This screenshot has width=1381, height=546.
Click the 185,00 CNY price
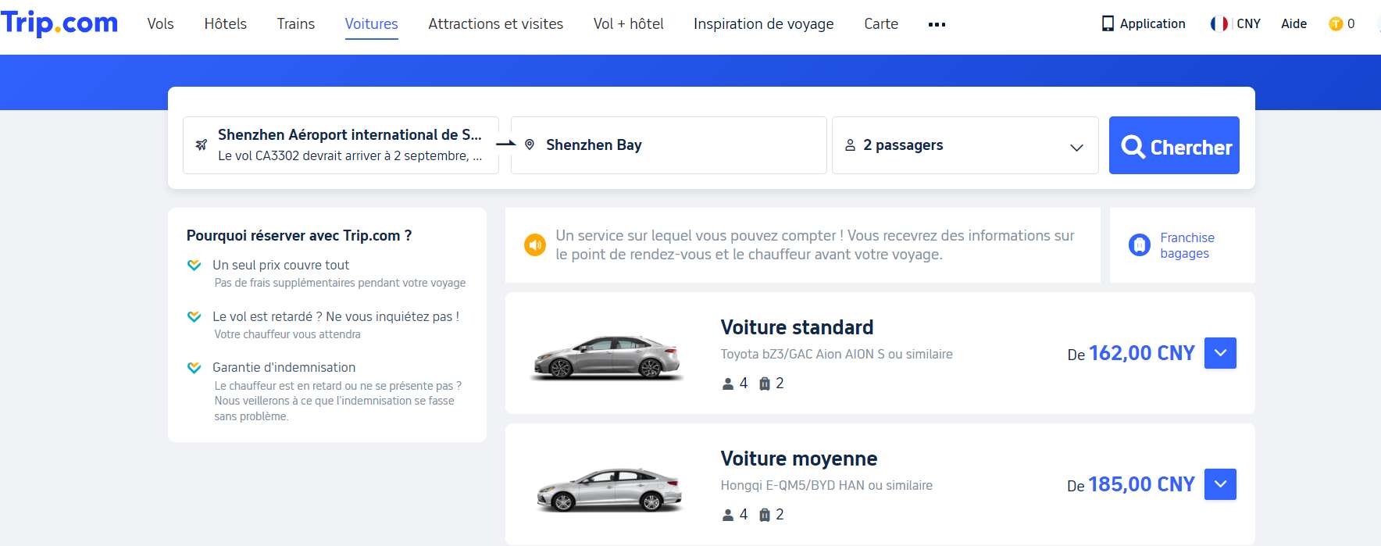pyautogui.click(x=1141, y=484)
